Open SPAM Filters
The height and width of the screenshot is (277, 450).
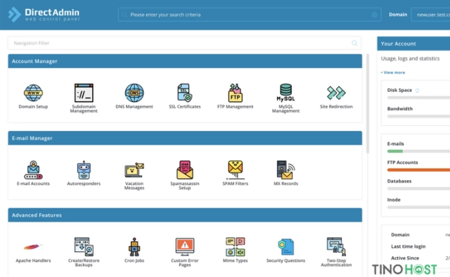235,173
